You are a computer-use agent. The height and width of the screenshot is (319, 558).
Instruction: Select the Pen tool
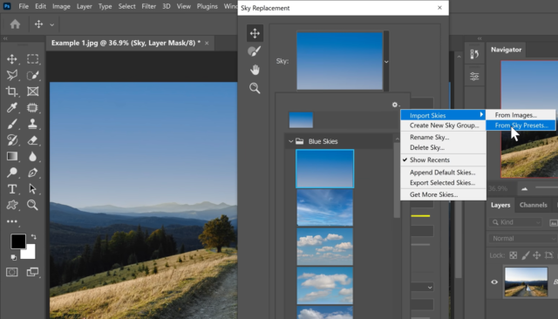pos(32,173)
